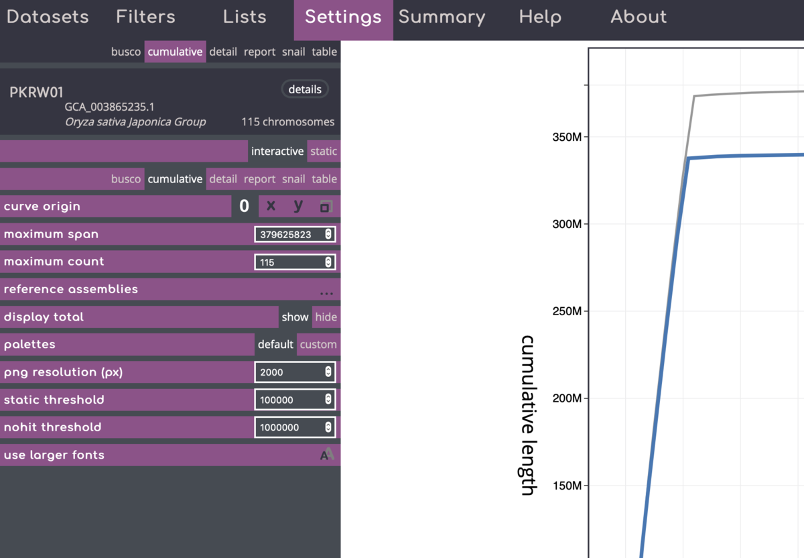Open the Settings tab
The height and width of the screenshot is (558, 804).
point(343,20)
